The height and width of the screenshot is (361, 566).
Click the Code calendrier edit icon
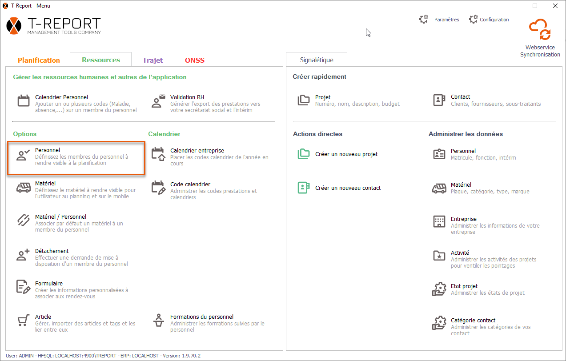tap(158, 188)
